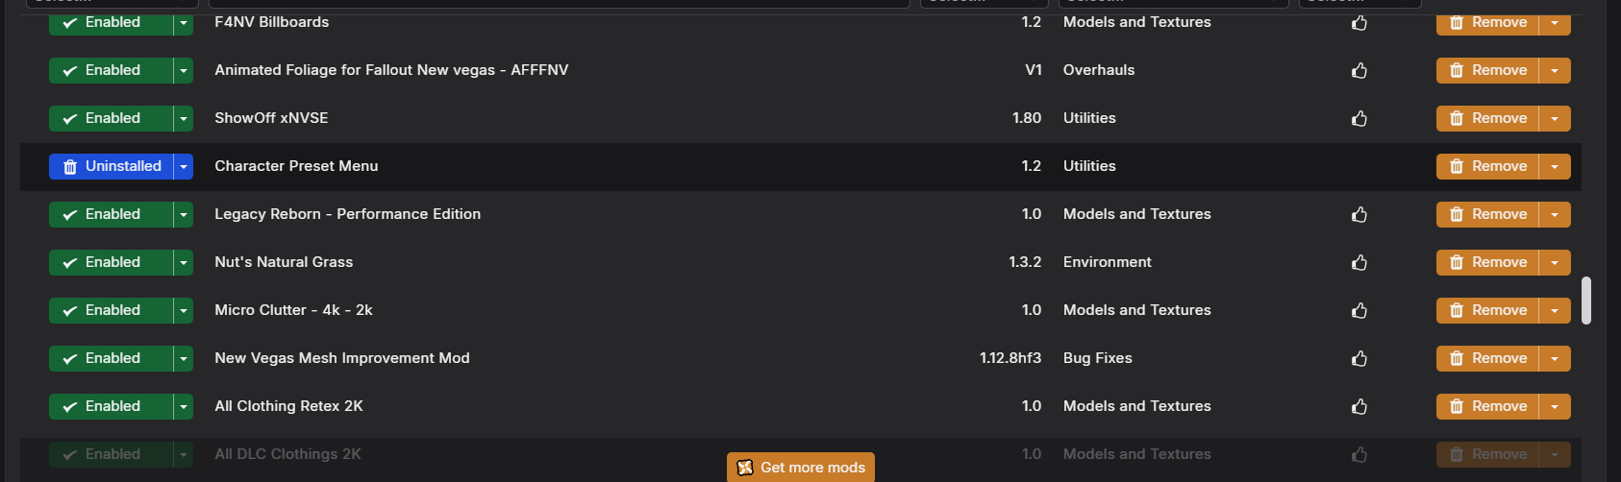Click thumbs-up icon for F4NV Billboards
1621x482 pixels.
point(1359,22)
